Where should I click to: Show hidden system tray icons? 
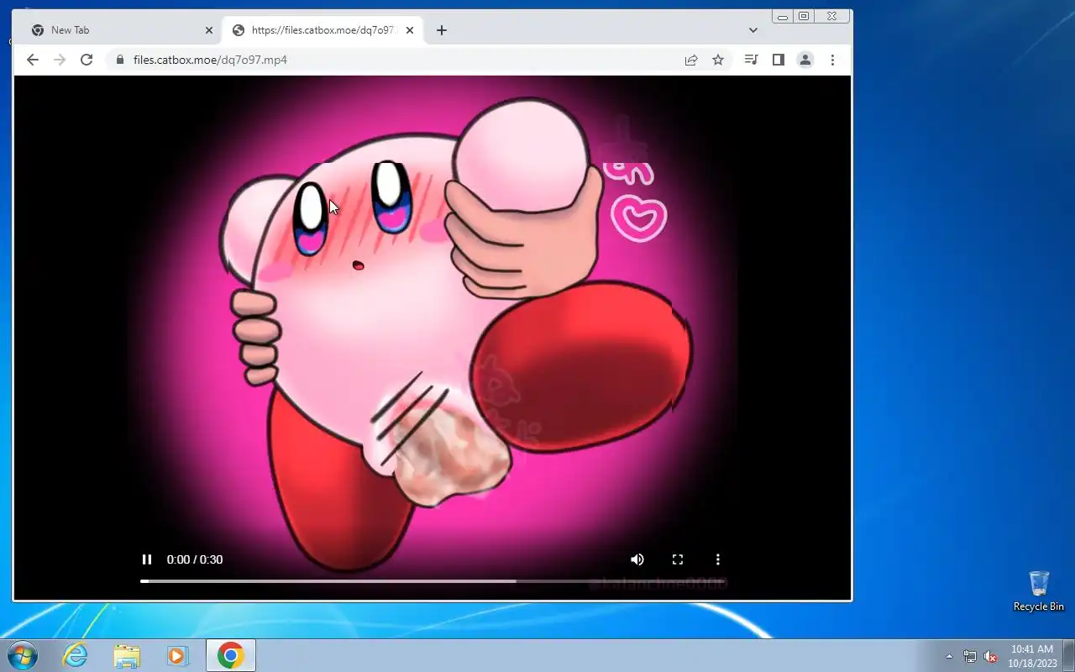point(950,656)
